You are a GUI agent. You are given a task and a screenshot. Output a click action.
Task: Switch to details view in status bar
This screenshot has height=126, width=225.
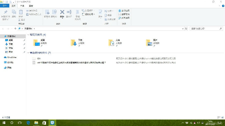(x=219, y=117)
